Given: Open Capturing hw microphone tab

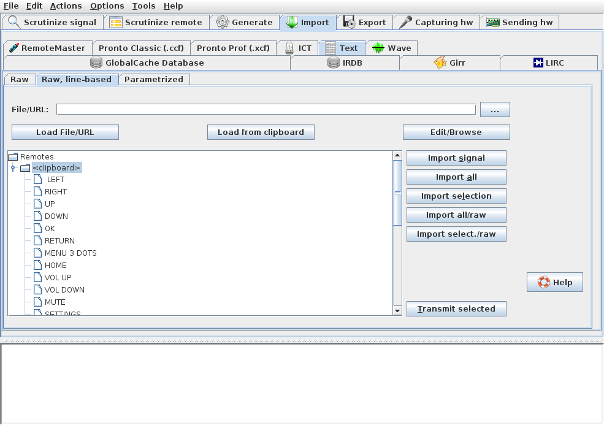Looking at the screenshot, I should (x=436, y=23).
